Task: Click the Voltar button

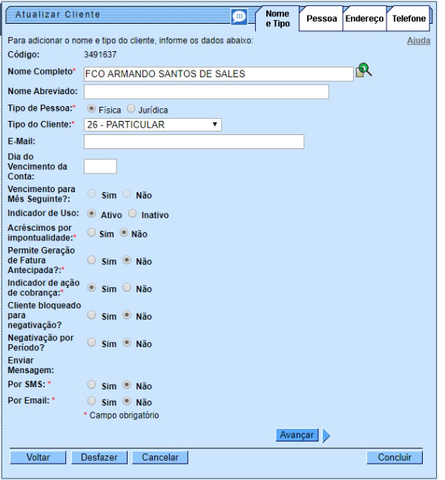Action: (38, 457)
